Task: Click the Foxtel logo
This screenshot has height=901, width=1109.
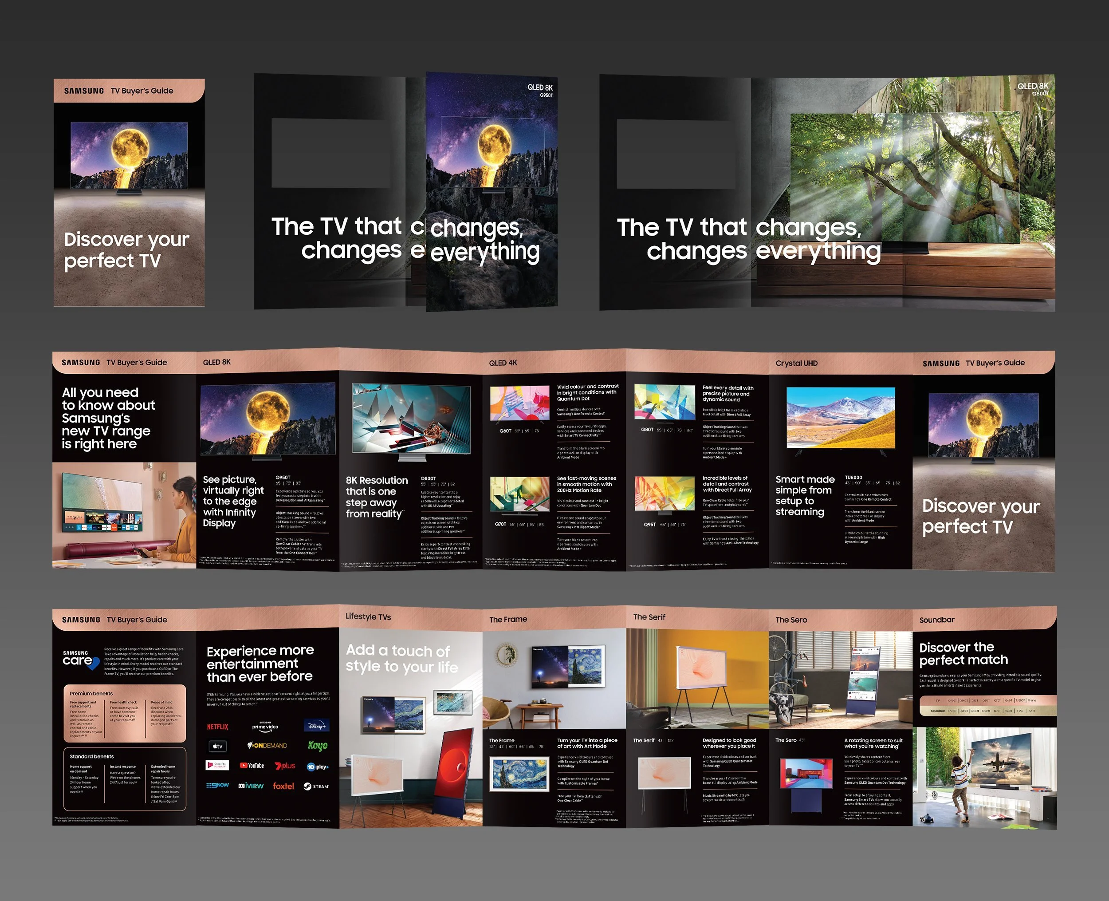Action: tap(283, 786)
